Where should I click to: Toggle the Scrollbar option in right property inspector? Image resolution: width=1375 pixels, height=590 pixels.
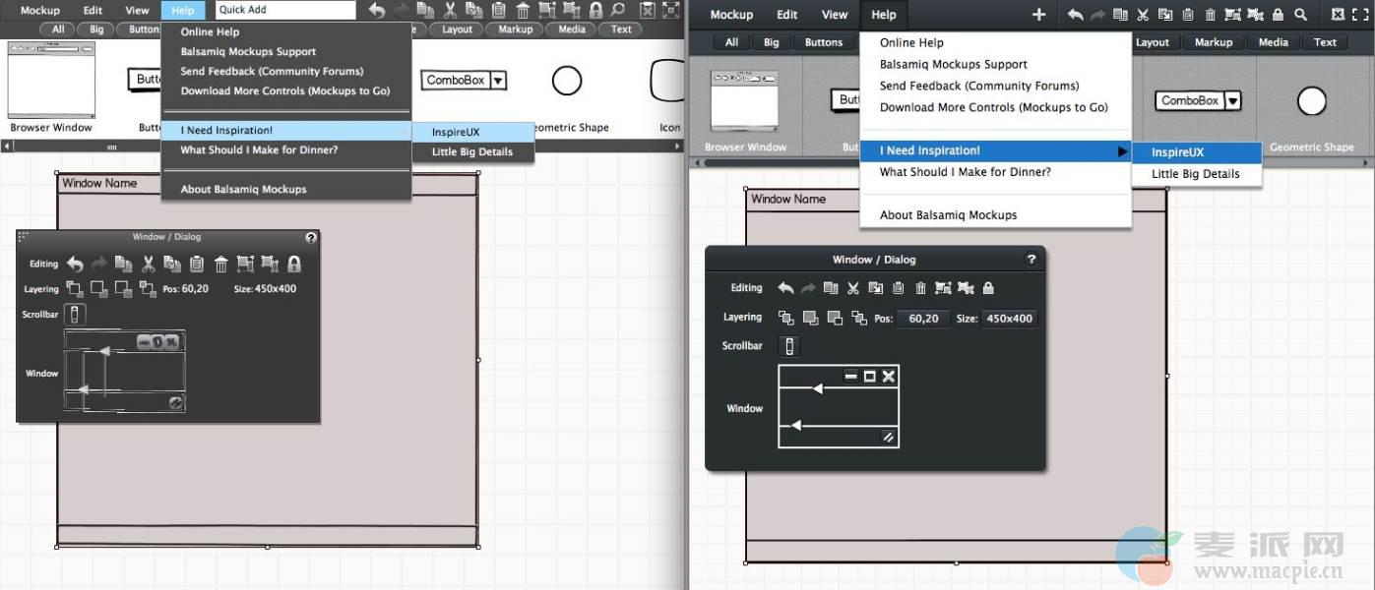click(788, 346)
